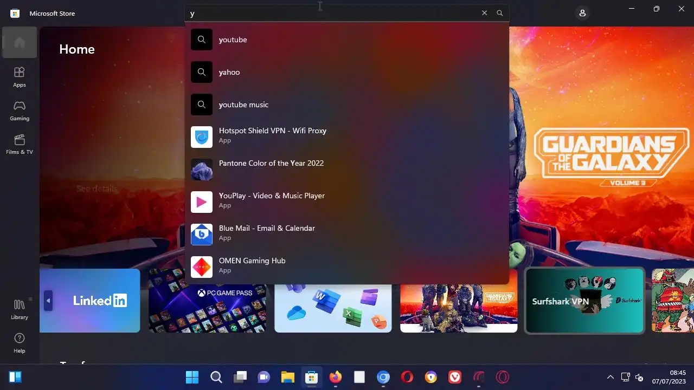Viewport: 694px width, 390px height.
Task: Click inside the search text field
Action: pos(332,13)
